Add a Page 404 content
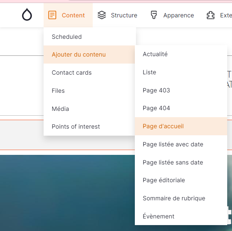 tap(156, 108)
